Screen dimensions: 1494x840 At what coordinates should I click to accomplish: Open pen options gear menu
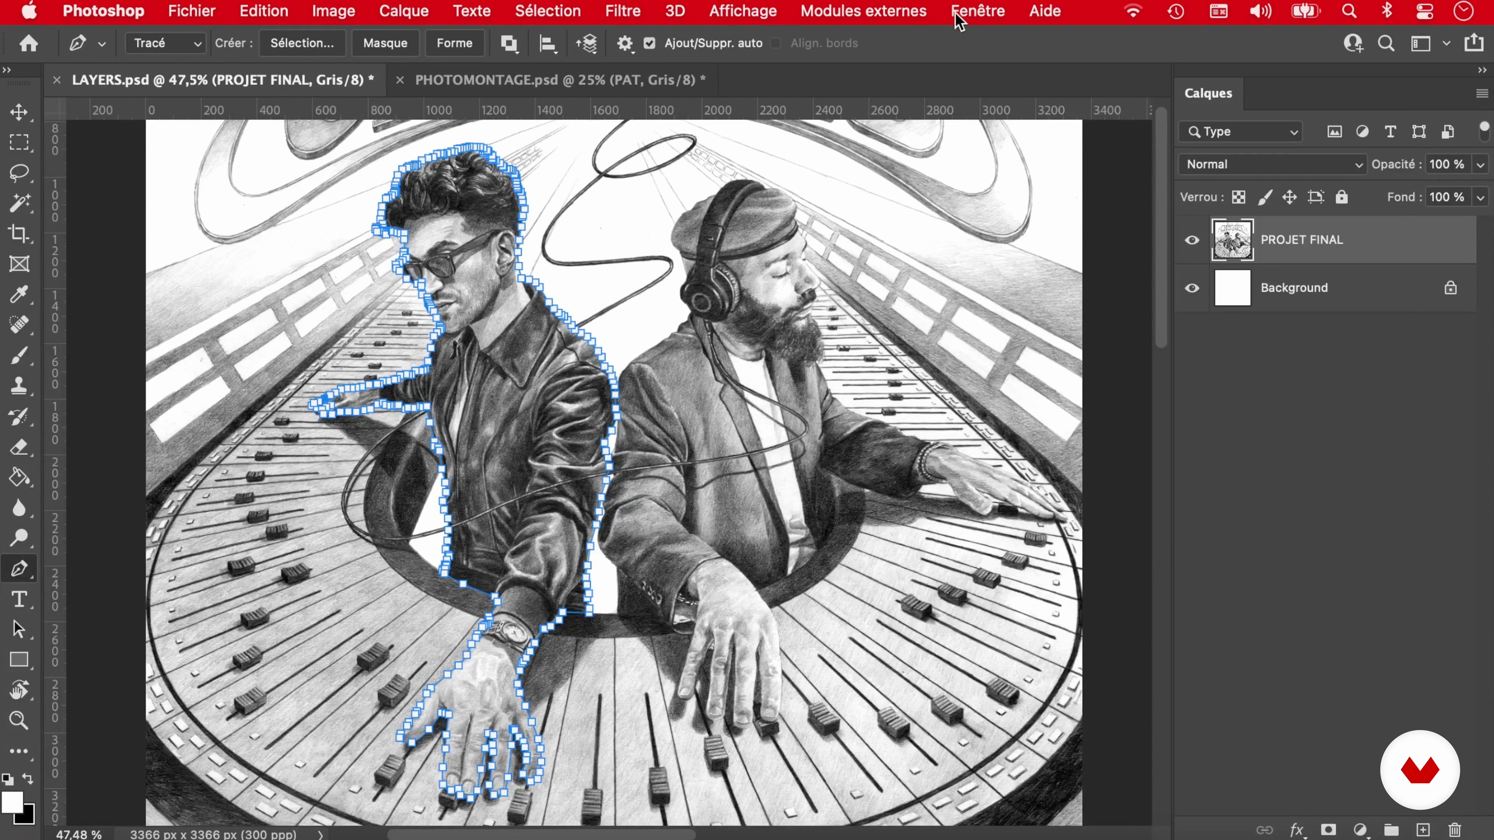pos(624,44)
